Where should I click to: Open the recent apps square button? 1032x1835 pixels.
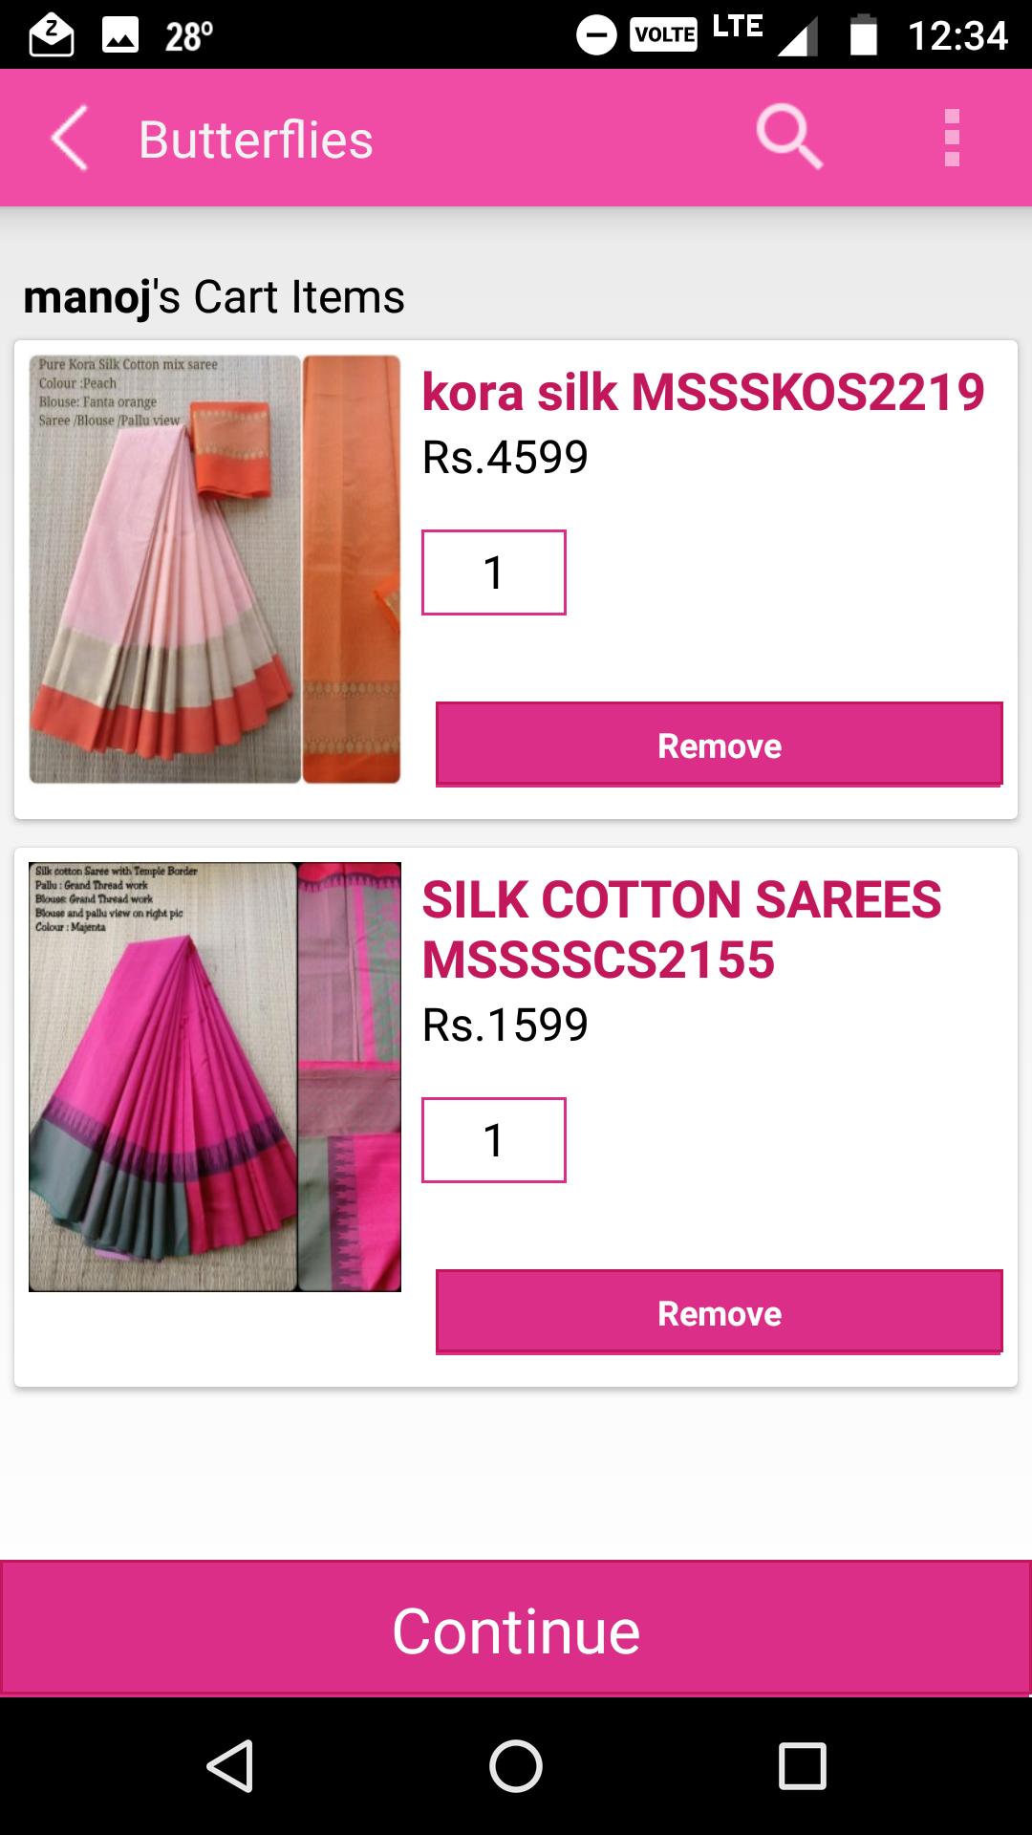pyautogui.click(x=802, y=1765)
